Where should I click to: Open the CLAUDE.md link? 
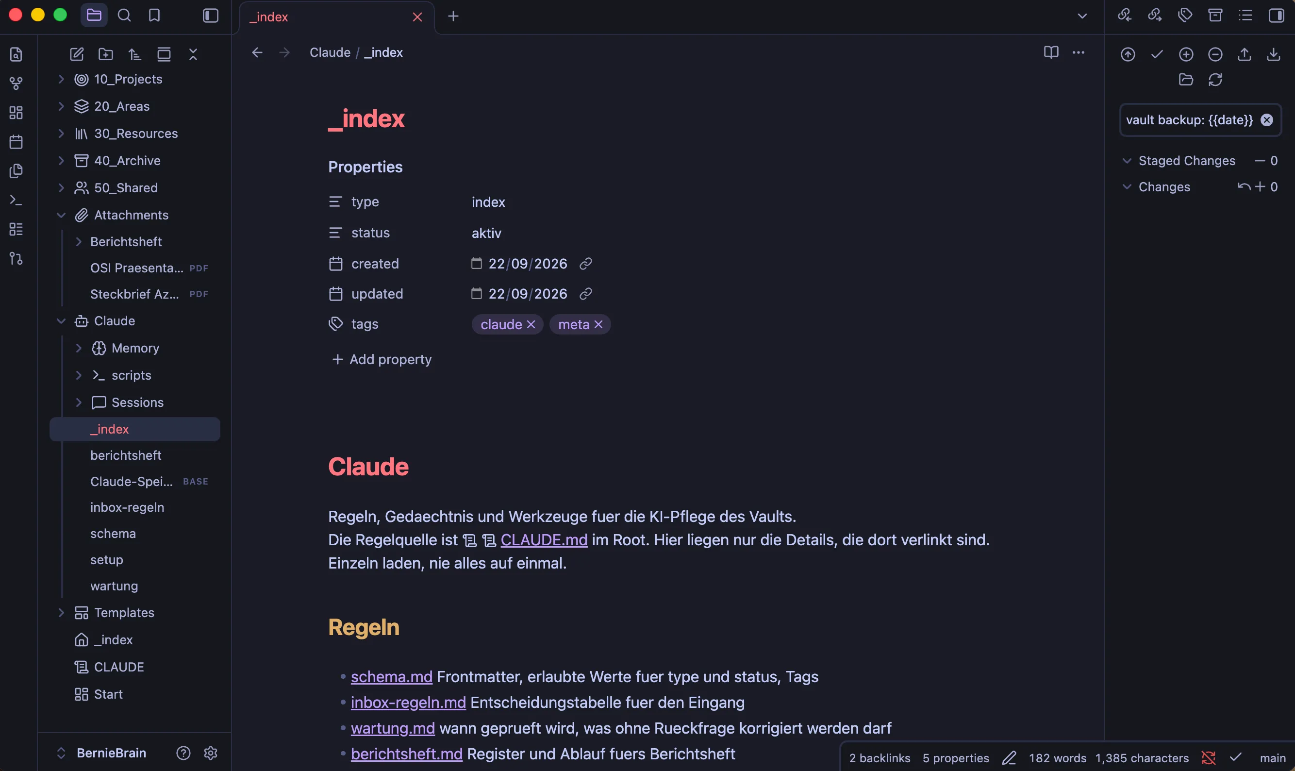[544, 540]
